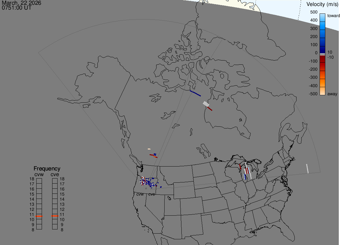Click the '-300' velocity scale value

click(313, 77)
